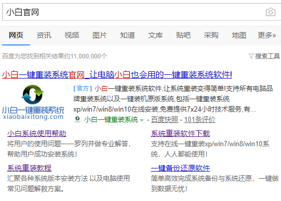Click the description 到数据无忧!
The image size is (281, 201).
[x=169, y=189]
